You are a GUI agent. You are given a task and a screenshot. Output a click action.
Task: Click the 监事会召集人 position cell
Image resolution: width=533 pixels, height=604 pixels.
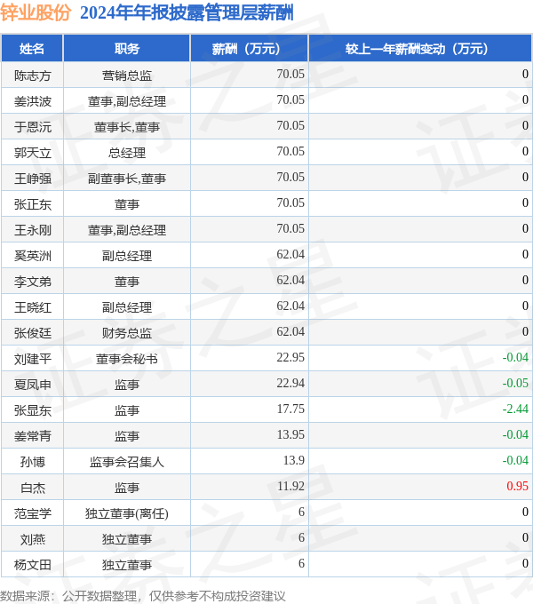tap(127, 462)
